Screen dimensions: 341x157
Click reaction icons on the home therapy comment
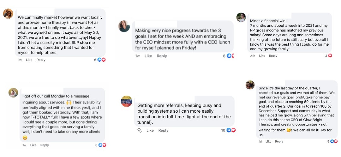tap(101, 60)
